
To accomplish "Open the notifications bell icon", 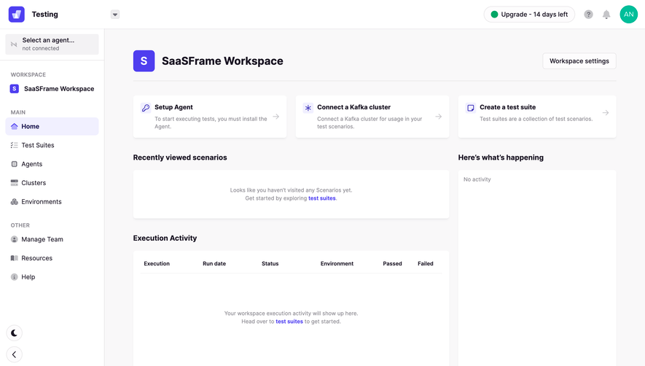I will [606, 15].
